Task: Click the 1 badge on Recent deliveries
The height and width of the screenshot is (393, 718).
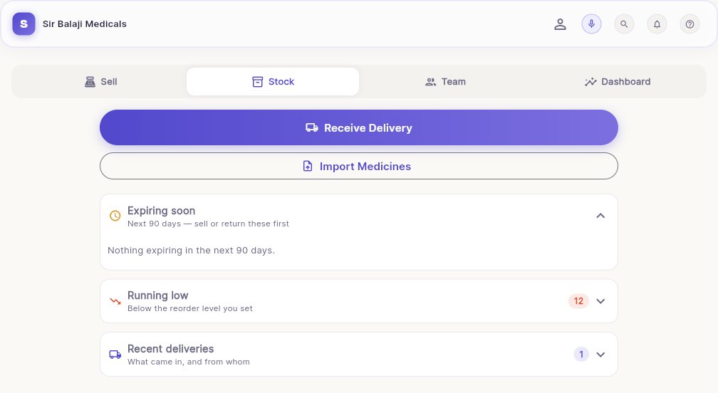Action: pyautogui.click(x=581, y=355)
